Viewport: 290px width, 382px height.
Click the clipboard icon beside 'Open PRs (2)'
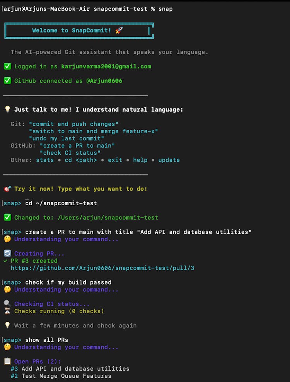pyautogui.click(x=7, y=362)
